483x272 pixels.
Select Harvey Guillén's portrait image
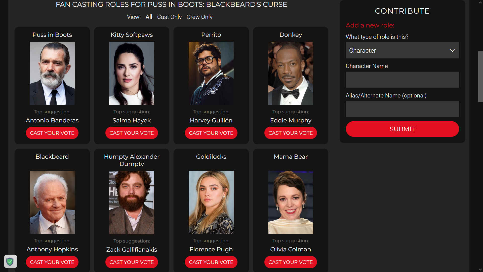click(211, 73)
